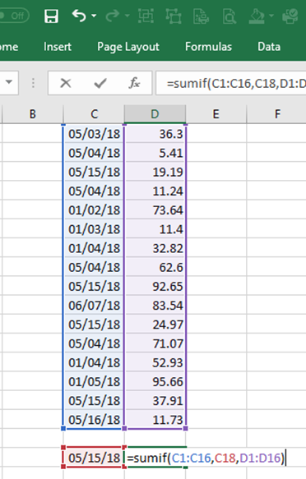Image resolution: width=306 pixels, height=479 pixels.
Task: Click cell with date 01/05/18
Action: [x=94, y=381]
